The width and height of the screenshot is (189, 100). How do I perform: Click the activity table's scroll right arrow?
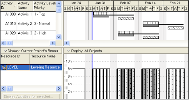pyautogui.click(x=53, y=43)
